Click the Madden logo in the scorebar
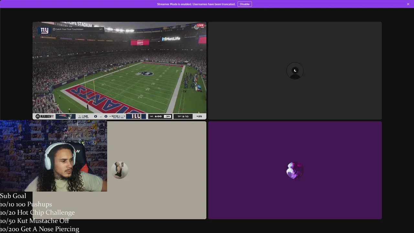Image resolution: width=414 pixels, height=233 pixels. tap(45, 116)
